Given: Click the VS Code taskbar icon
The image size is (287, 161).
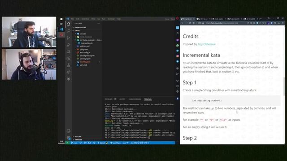Looking at the screenshot, I should click(61, 29).
